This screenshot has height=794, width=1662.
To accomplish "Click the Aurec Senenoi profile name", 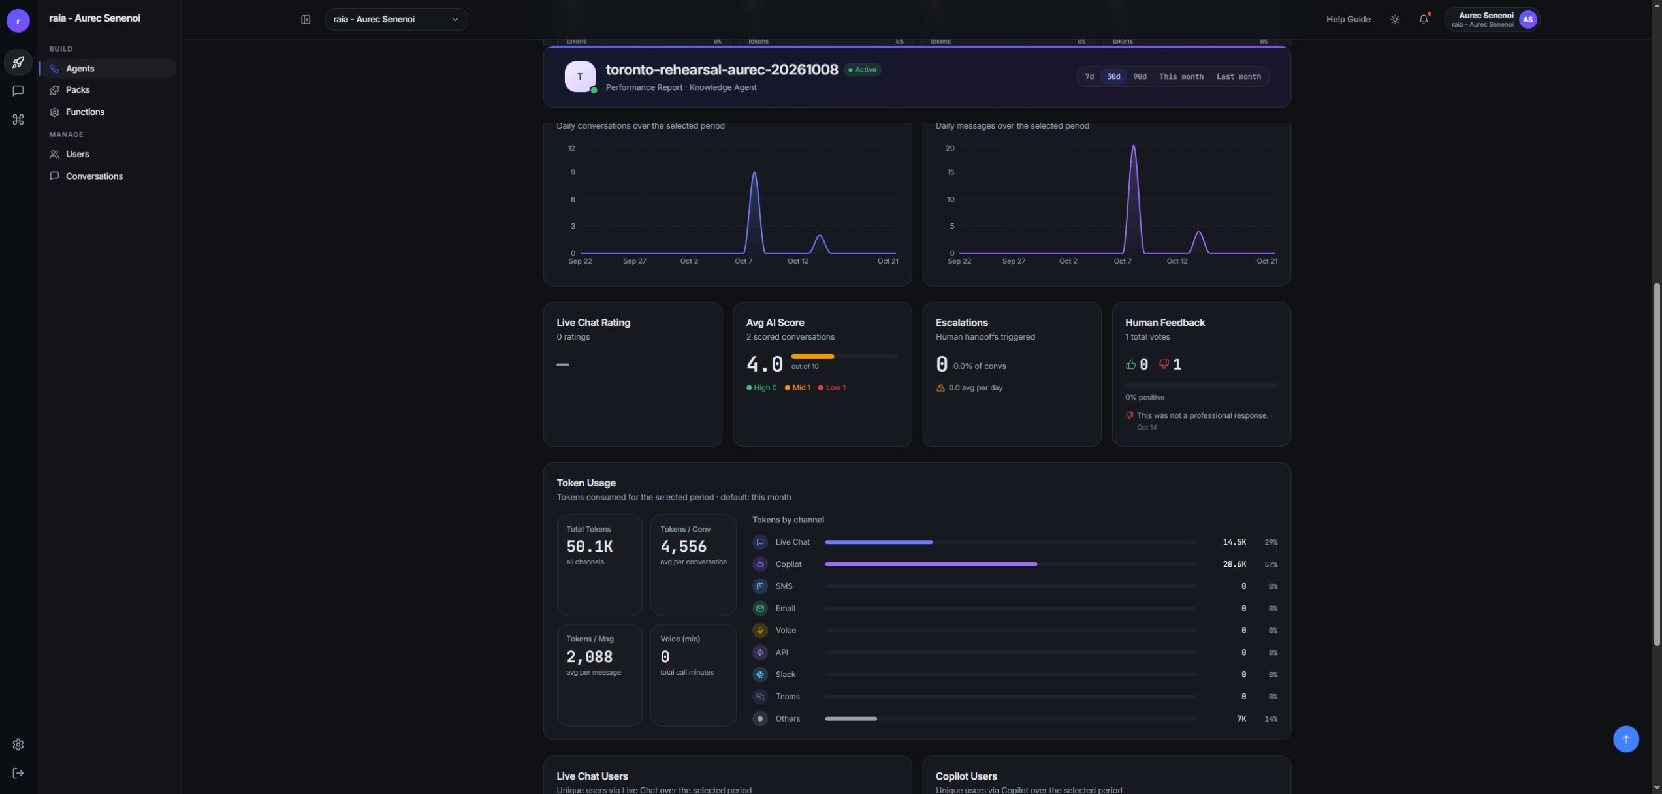I will coord(1486,16).
